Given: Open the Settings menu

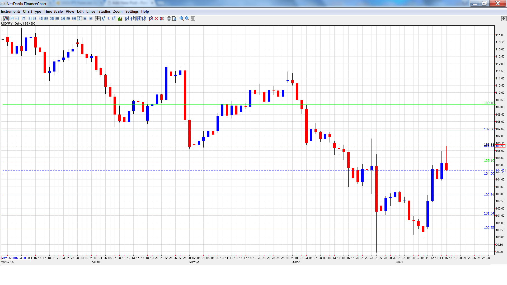Looking at the screenshot, I should (132, 11).
